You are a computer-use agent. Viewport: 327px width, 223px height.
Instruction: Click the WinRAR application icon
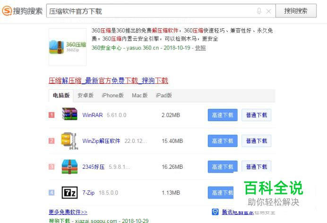69,114
